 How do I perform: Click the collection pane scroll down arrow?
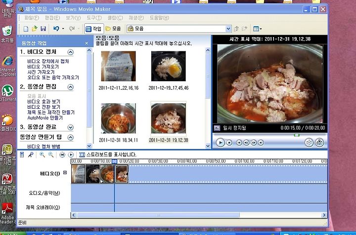point(208,146)
